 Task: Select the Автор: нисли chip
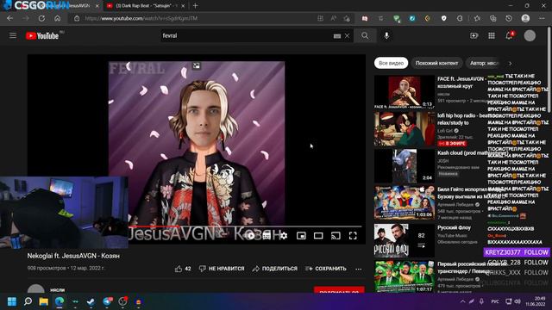pyautogui.click(x=484, y=63)
